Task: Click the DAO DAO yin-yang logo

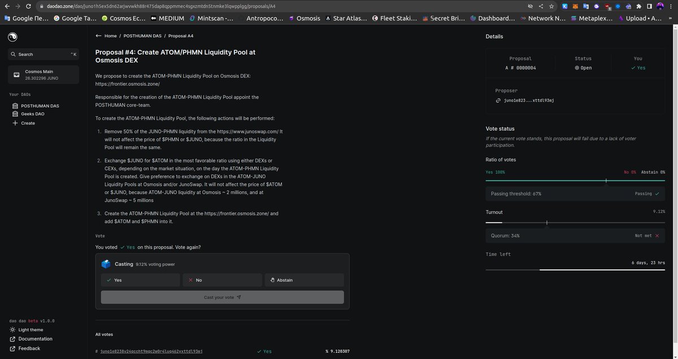Action: [12, 37]
